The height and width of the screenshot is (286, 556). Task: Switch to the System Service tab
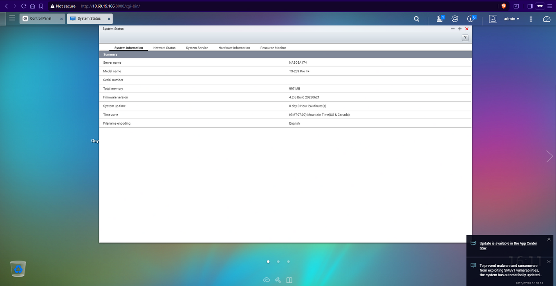197,48
